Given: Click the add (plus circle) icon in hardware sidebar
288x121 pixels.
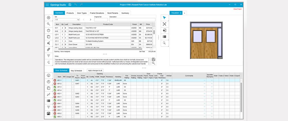Looking at the screenshot, I should pyautogui.click(x=48, y=18).
